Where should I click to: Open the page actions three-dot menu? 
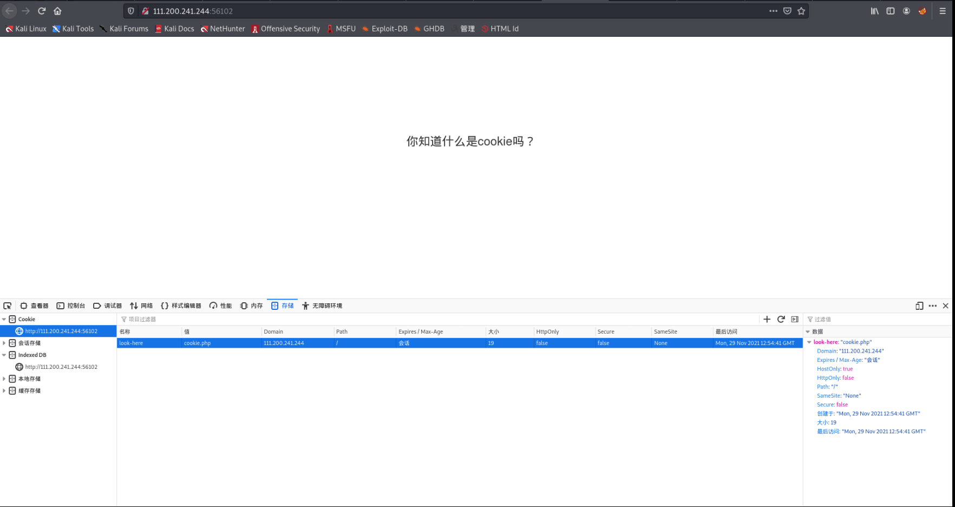point(773,11)
